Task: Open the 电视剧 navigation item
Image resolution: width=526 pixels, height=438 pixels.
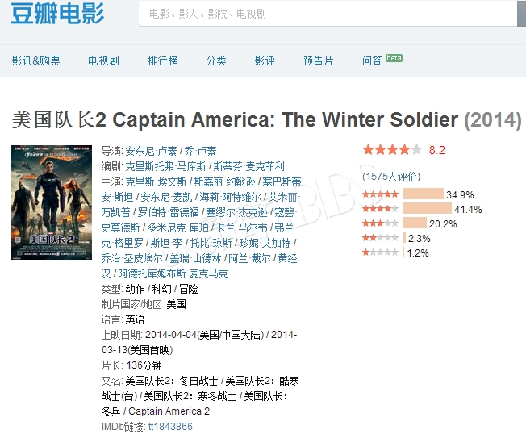Action: click(x=103, y=60)
